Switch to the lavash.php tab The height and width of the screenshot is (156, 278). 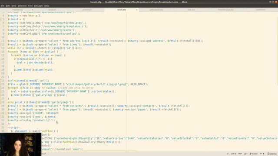pyautogui.click(x=122, y=10)
